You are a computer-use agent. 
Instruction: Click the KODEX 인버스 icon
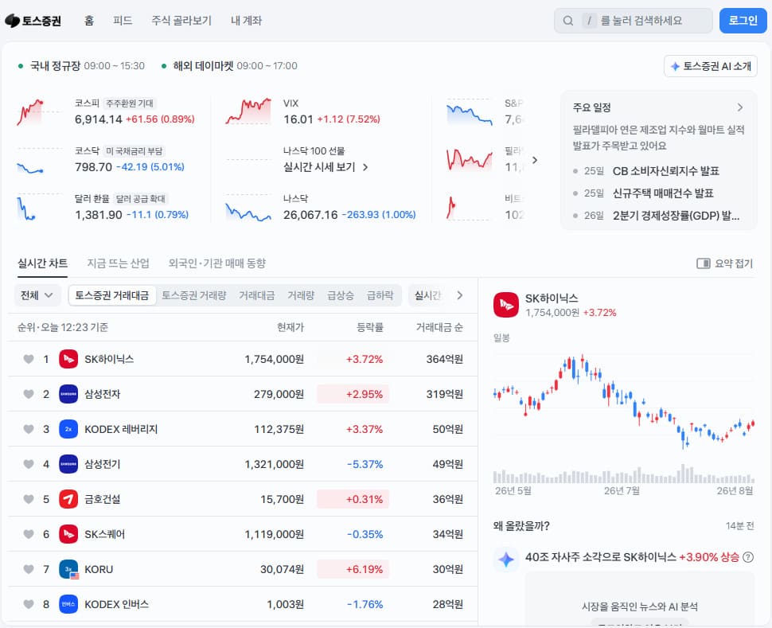click(68, 604)
